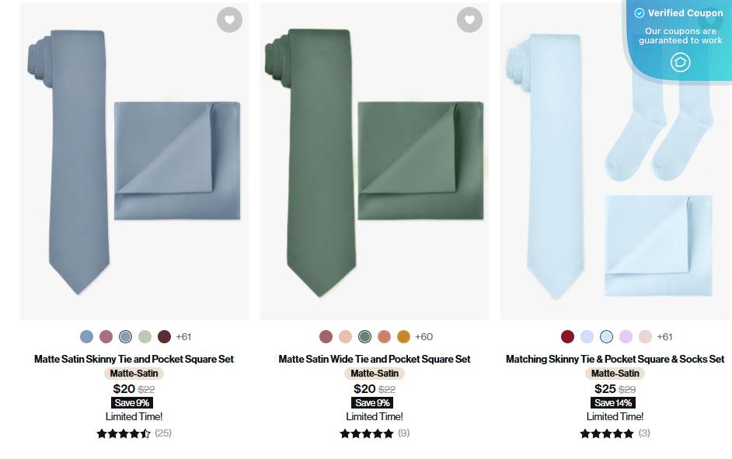Image resolution: width=732 pixels, height=459 pixels.
Task: Click the Verified Coupon checkmark badge
Action: click(x=639, y=13)
